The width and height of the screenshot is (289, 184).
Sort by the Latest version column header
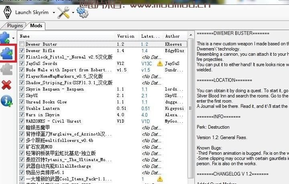tap(150, 36)
